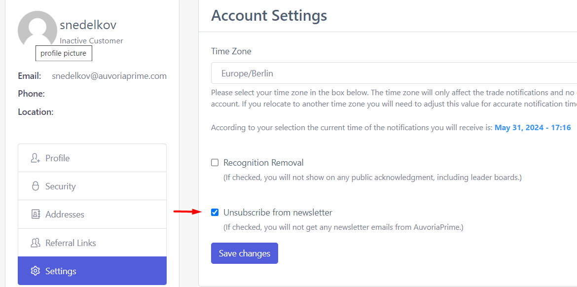Open the Profile sidebar menu item

point(92,158)
